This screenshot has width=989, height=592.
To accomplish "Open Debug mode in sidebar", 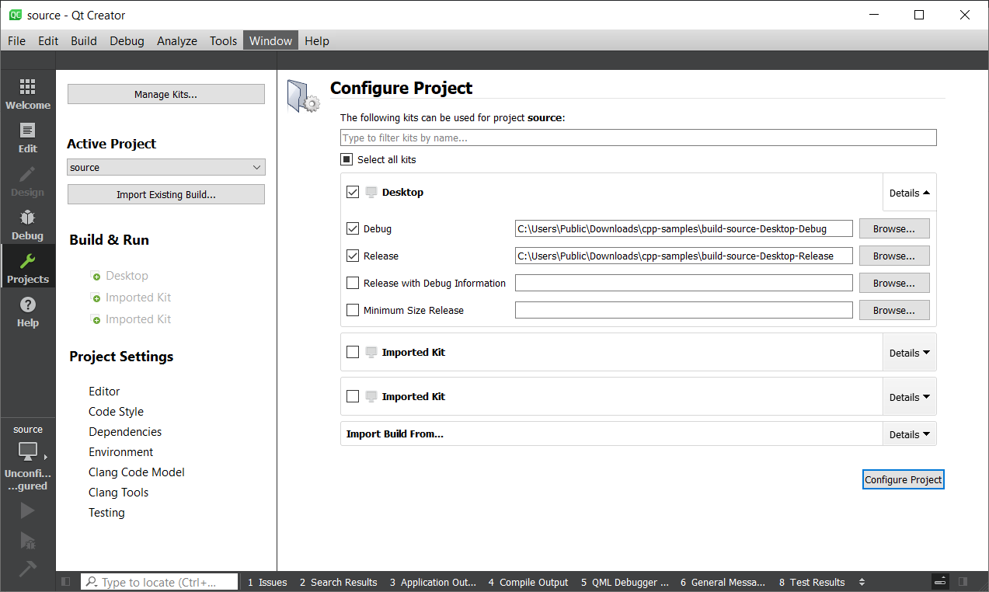I will point(28,225).
